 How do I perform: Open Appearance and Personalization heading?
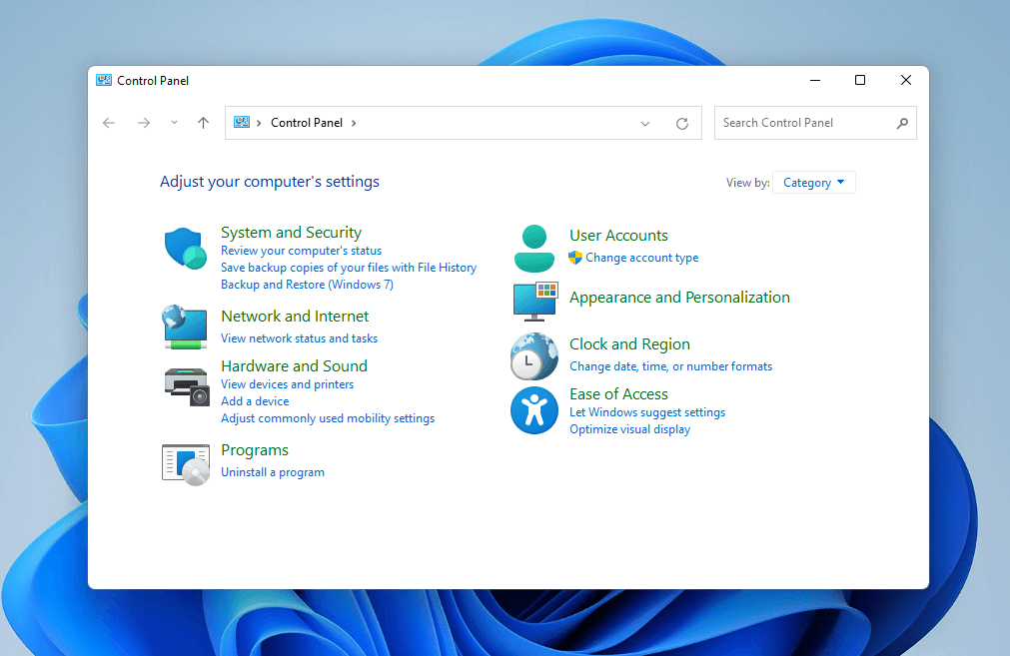pos(679,297)
